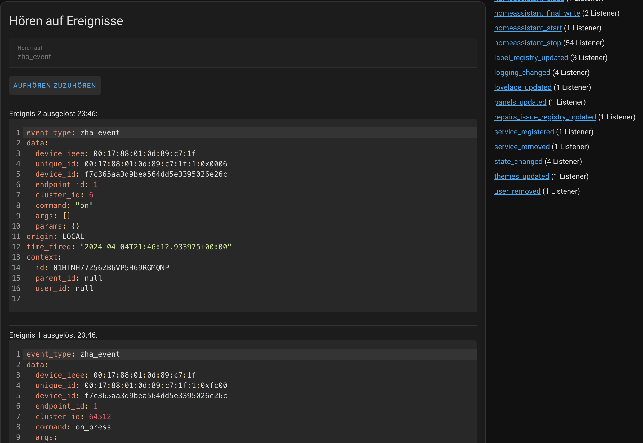Click the time_fired line in Ereignis 2
643x443 pixels.
point(129,247)
